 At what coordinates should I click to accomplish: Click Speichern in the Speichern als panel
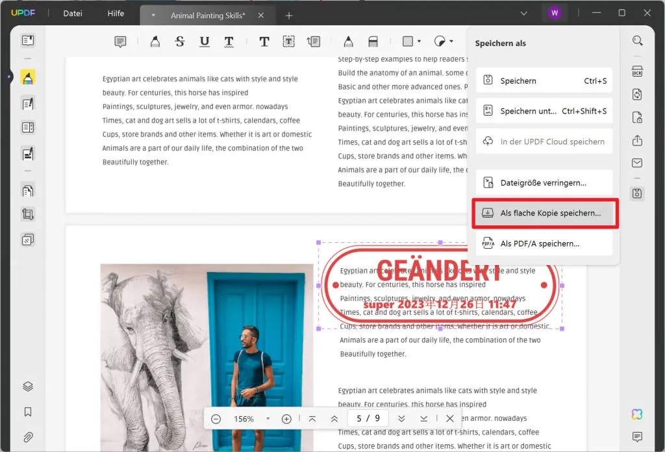pos(544,80)
